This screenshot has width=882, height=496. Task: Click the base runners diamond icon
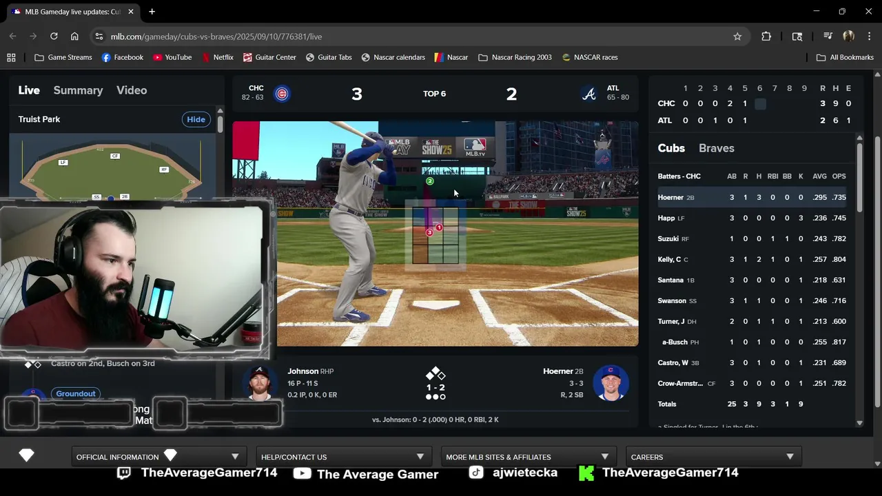[x=435, y=375]
